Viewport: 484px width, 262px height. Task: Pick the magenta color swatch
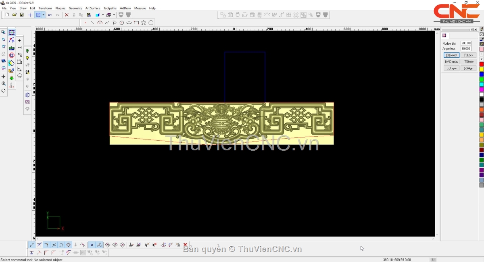click(482, 89)
